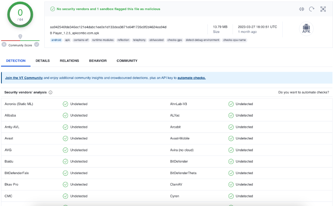Click the runtime-modules tag

[103, 40]
